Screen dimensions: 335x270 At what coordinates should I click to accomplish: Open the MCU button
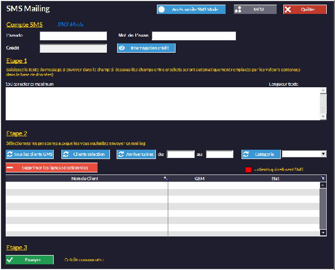coord(255,9)
